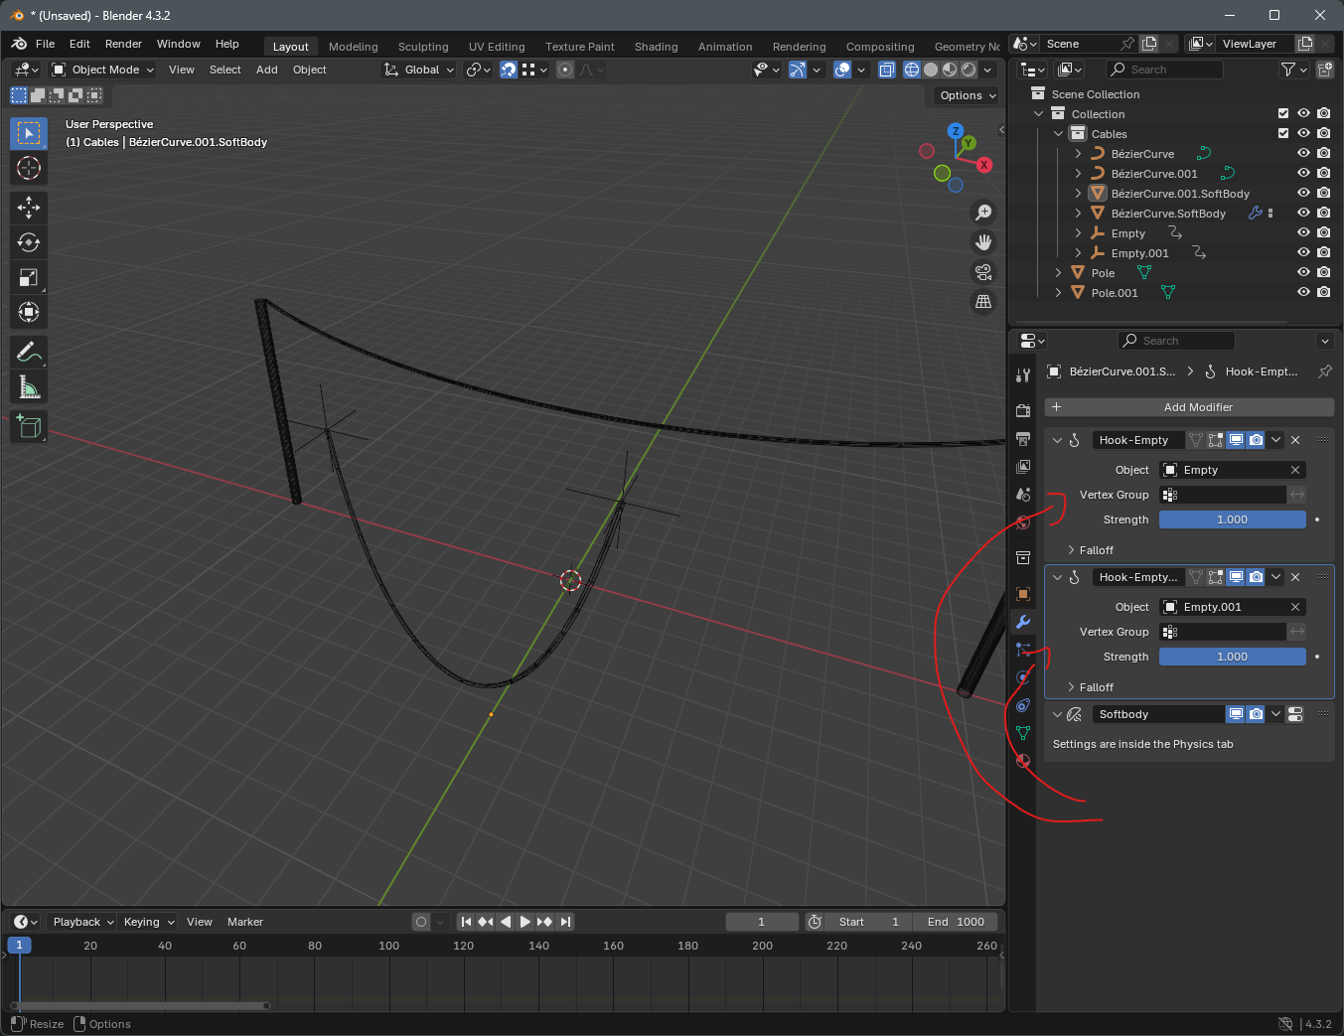The height and width of the screenshot is (1036, 1344).
Task: Switch to the Sculpting workspace tab
Action: 423,47
